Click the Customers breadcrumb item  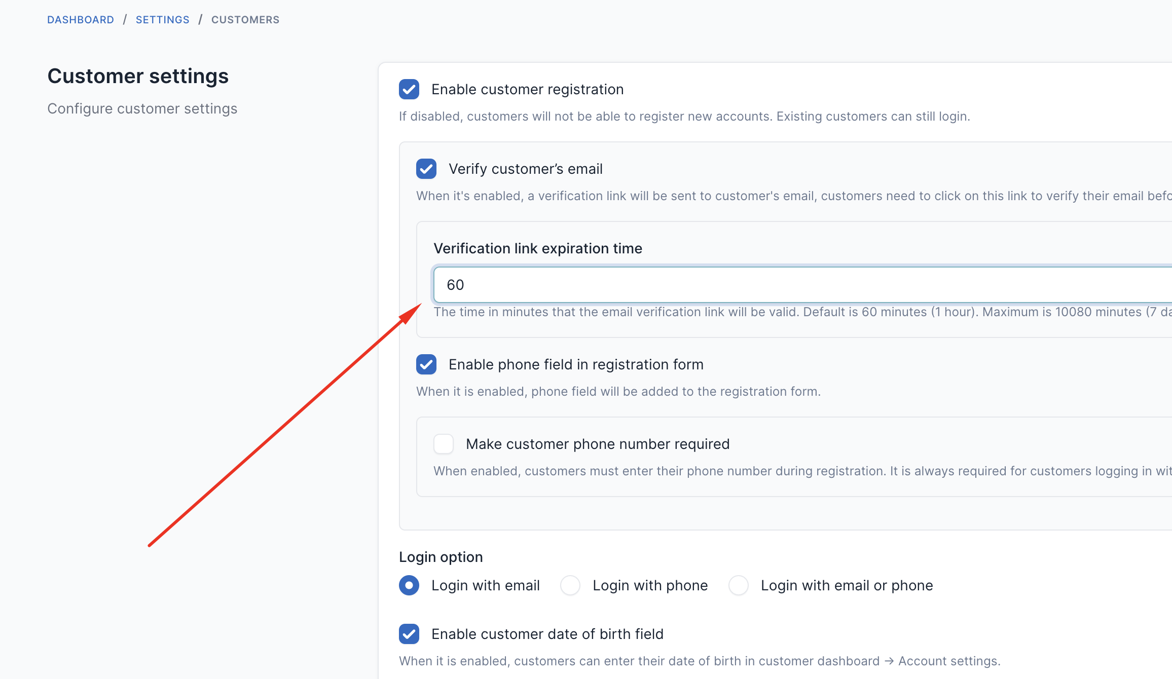point(245,20)
